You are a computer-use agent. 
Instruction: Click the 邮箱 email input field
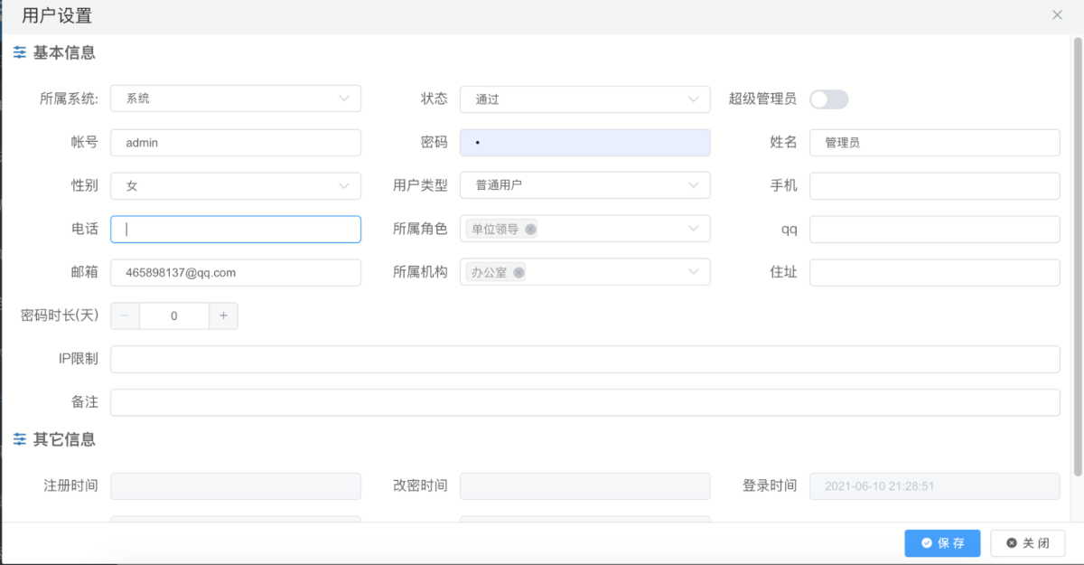pyautogui.click(x=235, y=272)
